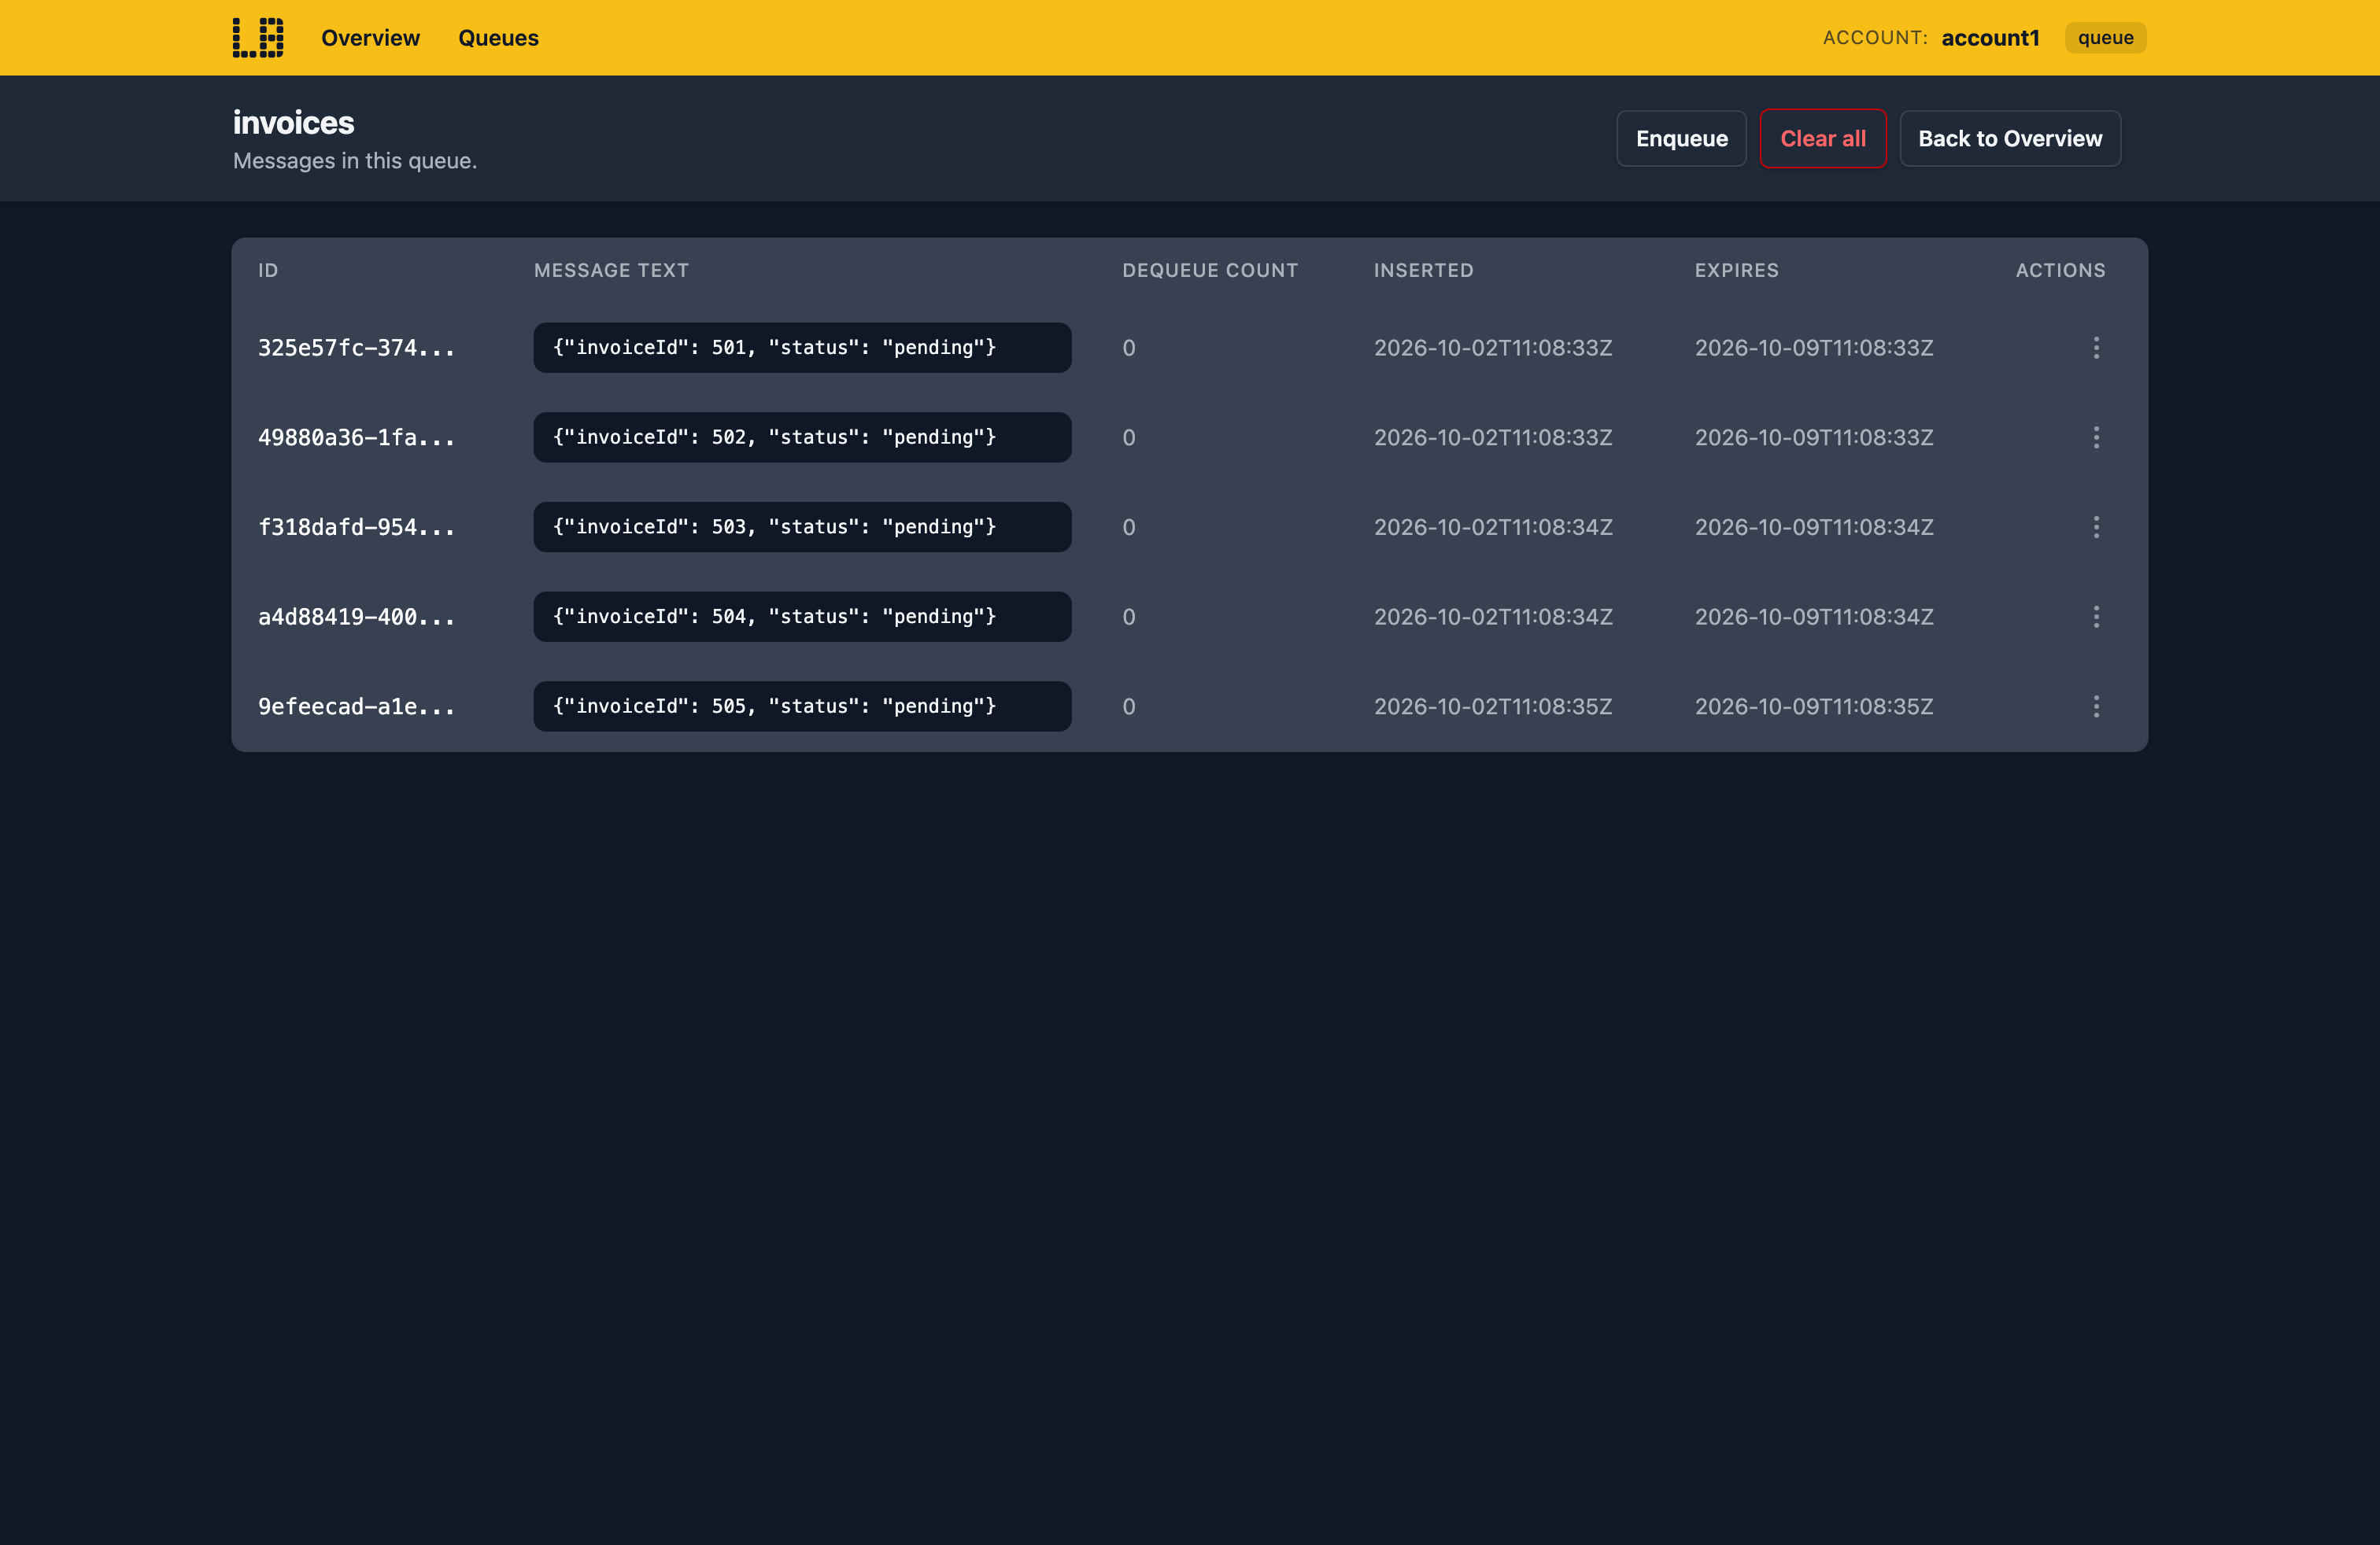Click the queue badge in header
The width and height of the screenshot is (2380, 1545).
[2105, 38]
